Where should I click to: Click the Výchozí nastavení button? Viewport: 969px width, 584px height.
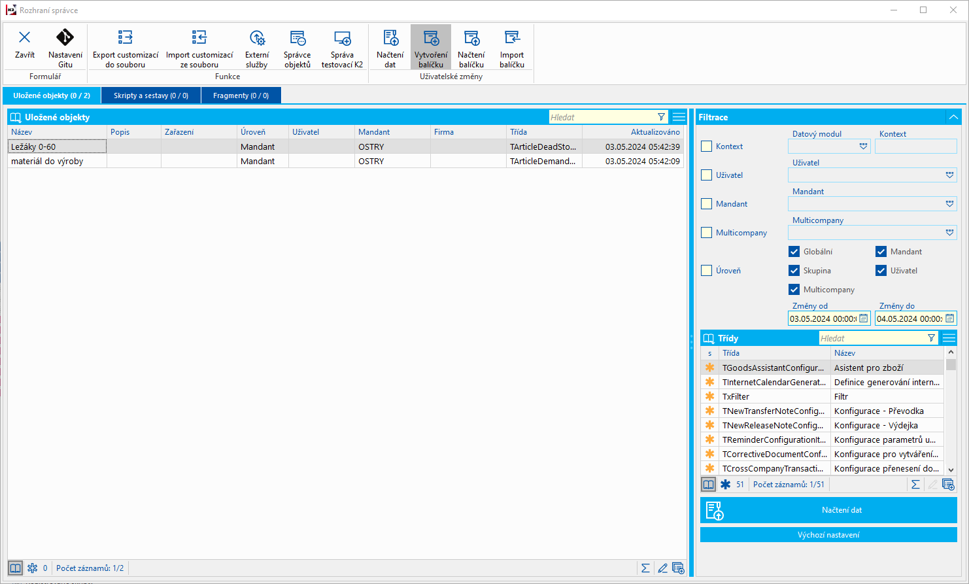[x=828, y=535]
